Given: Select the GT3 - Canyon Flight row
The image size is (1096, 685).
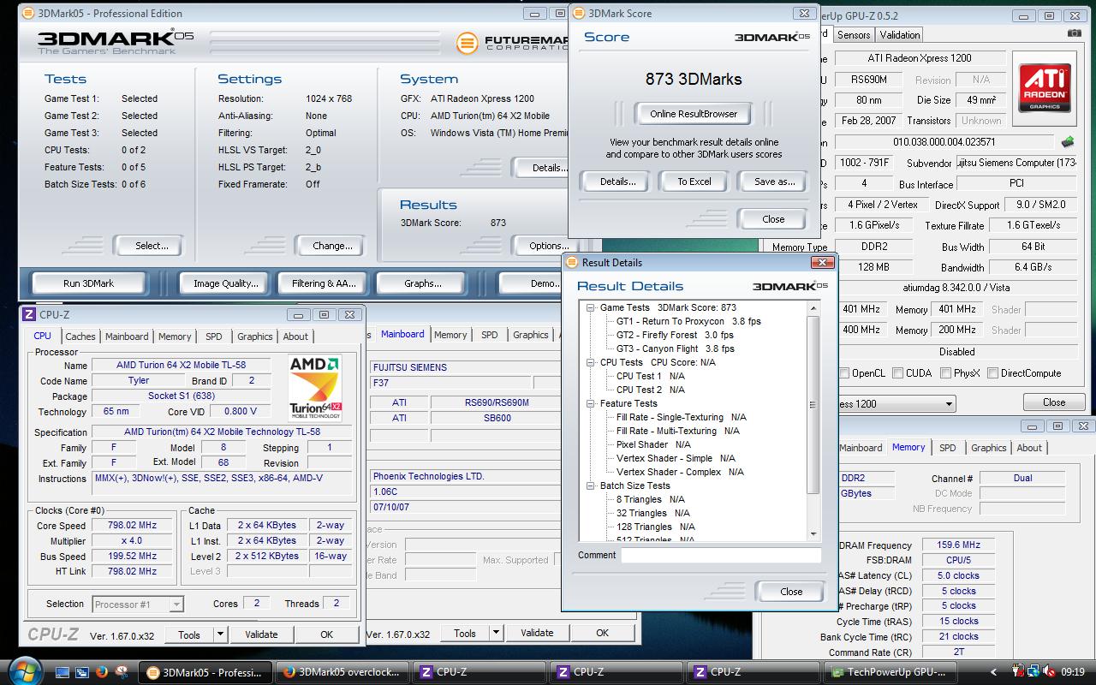Looking at the screenshot, I should point(676,348).
